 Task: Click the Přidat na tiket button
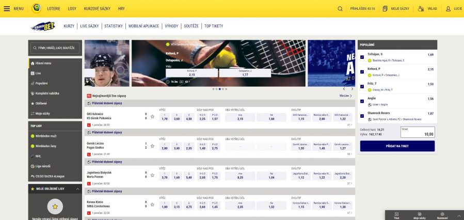pos(397,146)
